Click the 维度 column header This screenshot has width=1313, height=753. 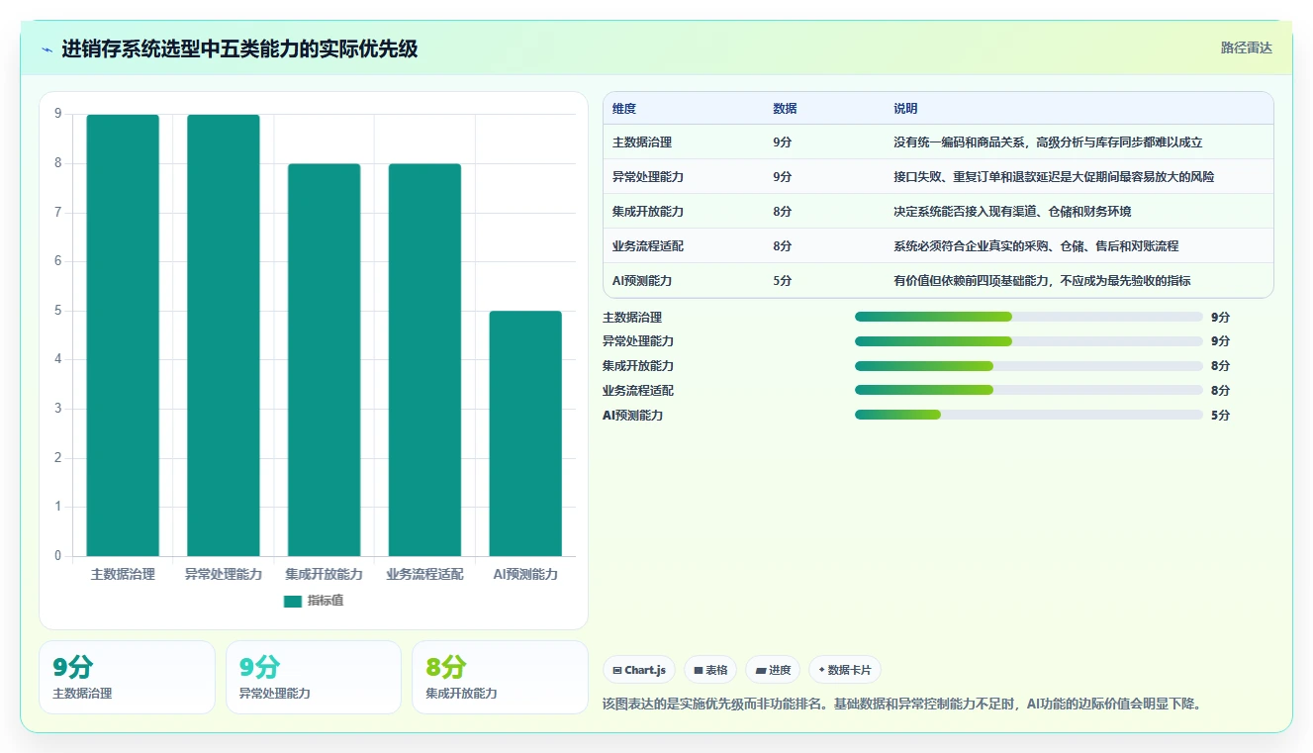(x=624, y=109)
